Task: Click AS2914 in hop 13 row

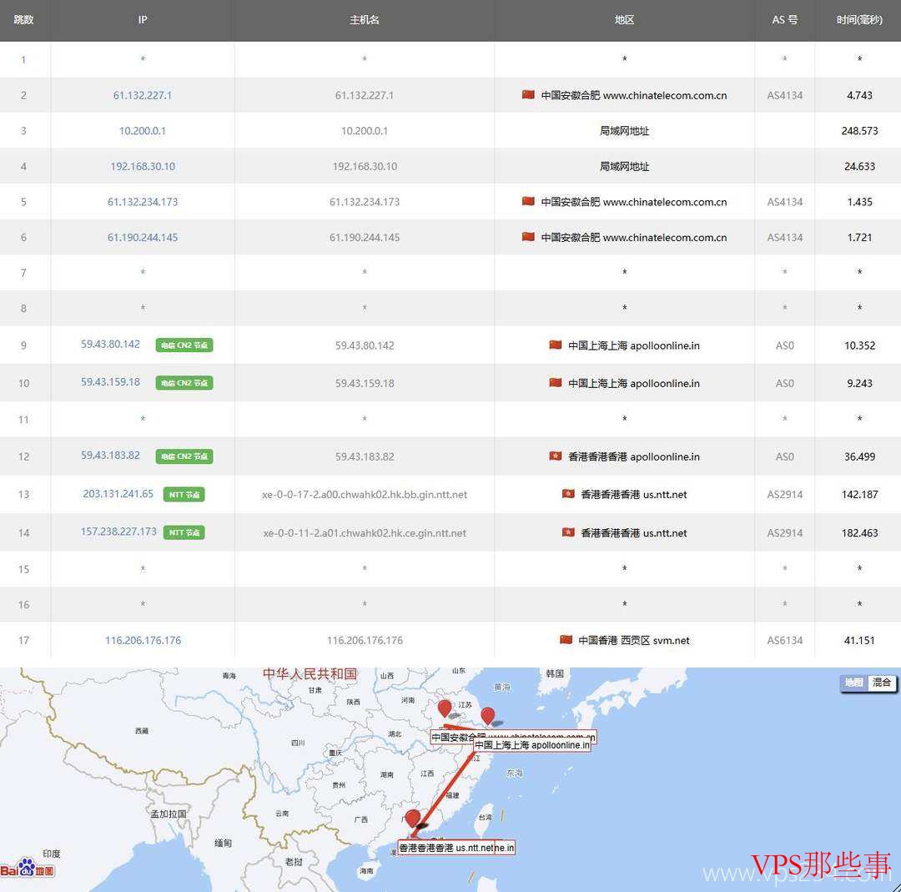Action: tap(784, 495)
